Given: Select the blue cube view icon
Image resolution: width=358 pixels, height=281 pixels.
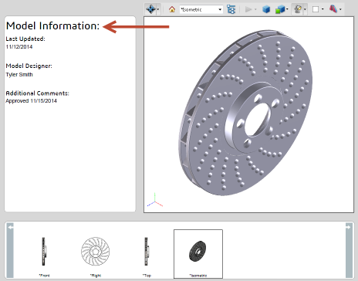Looking at the screenshot, I should [x=266, y=9].
